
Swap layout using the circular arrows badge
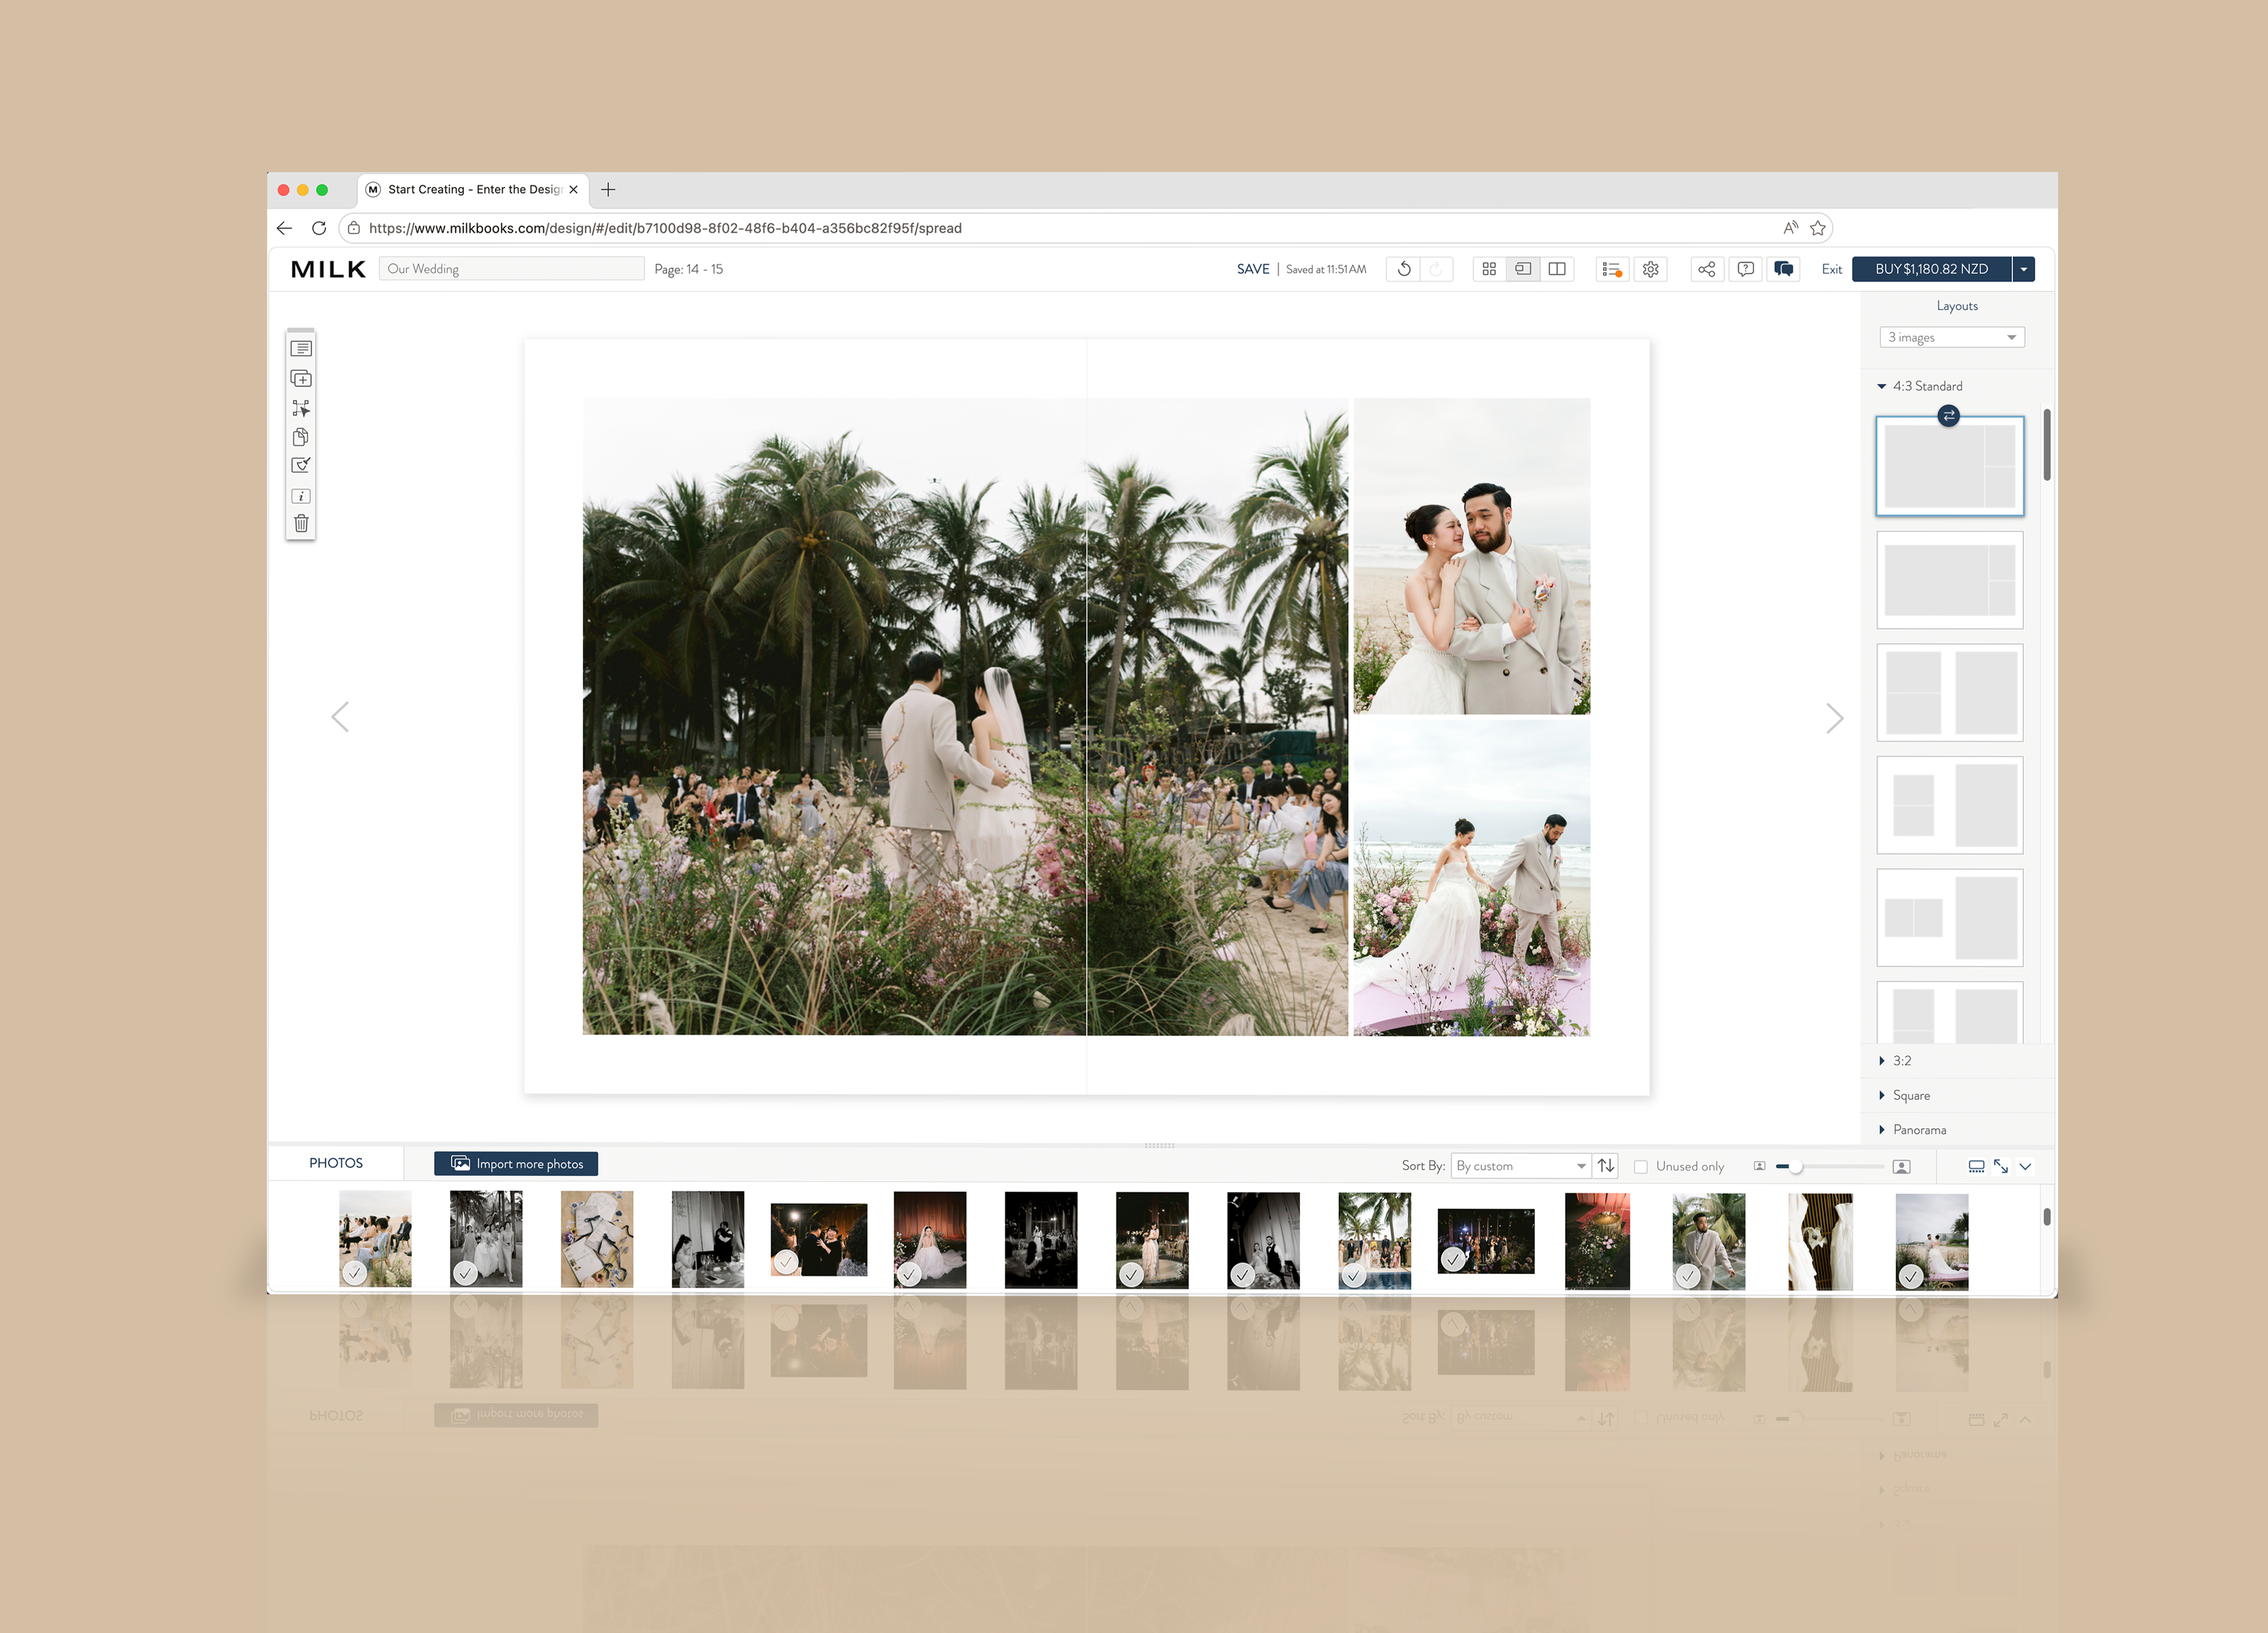click(x=1949, y=416)
